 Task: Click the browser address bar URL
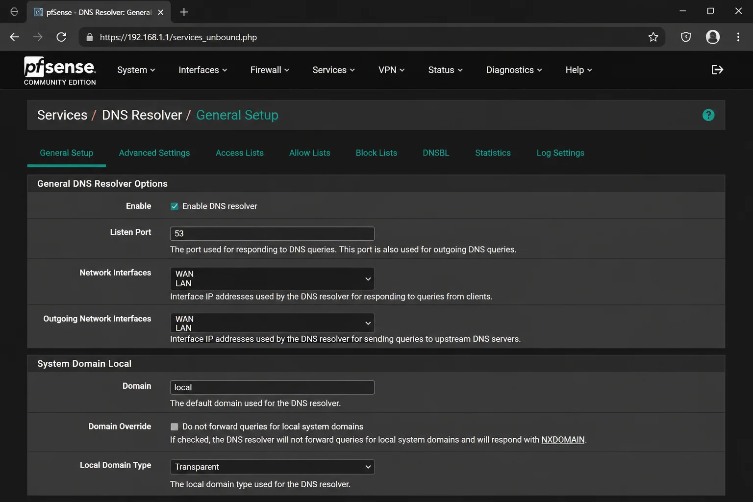(178, 37)
